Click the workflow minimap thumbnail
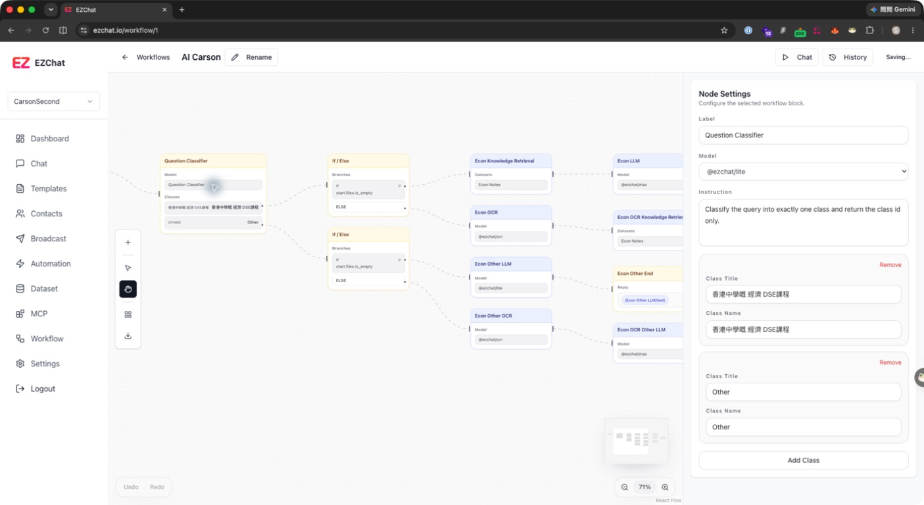This screenshot has width=924, height=505. coord(636,441)
